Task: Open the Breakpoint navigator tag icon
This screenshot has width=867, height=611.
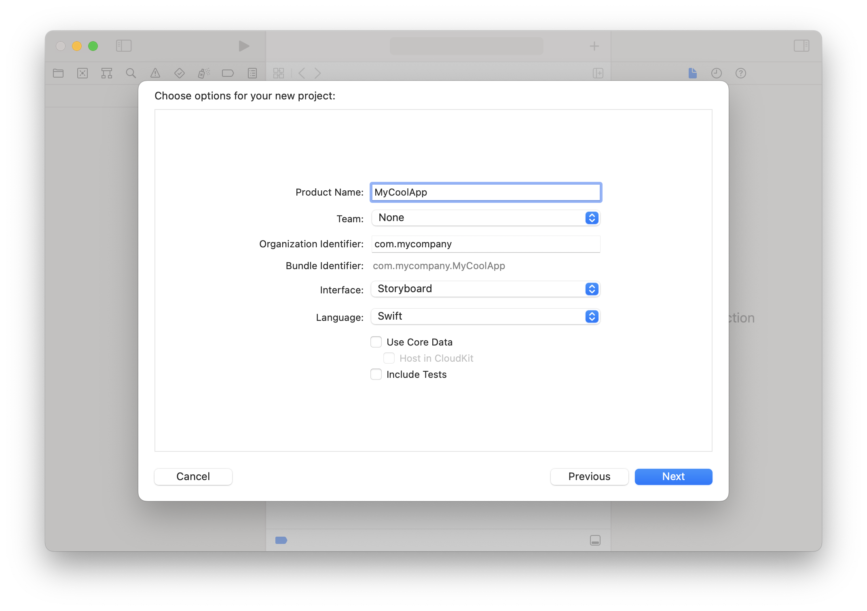Action: (x=228, y=73)
